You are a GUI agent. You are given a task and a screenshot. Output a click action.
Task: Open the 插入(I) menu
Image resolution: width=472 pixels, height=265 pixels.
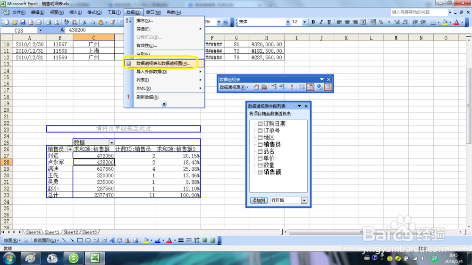[x=75, y=12]
